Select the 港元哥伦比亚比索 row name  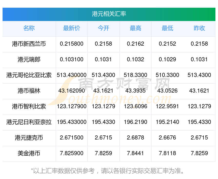click(29, 75)
